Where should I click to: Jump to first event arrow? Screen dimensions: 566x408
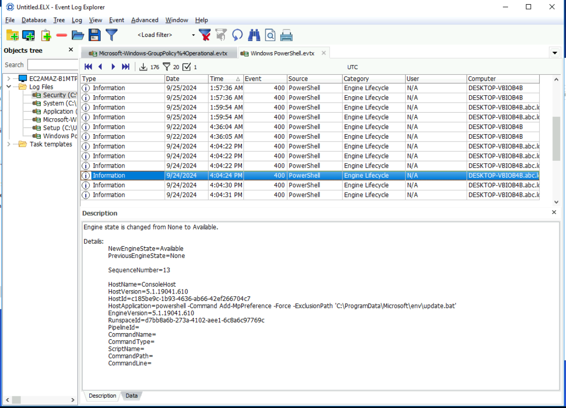88,67
